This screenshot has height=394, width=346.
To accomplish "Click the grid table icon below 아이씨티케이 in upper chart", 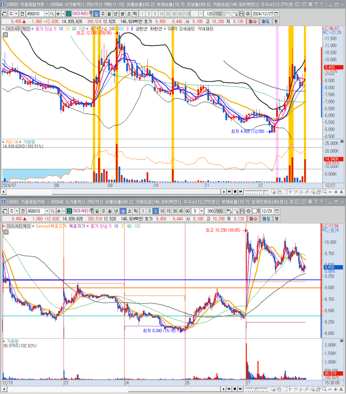I will [x=5, y=34].
